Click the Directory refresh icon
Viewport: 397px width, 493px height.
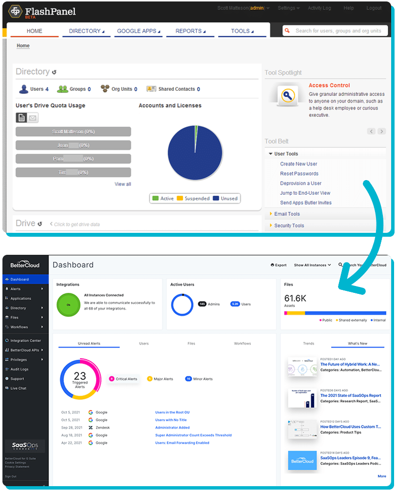point(54,72)
